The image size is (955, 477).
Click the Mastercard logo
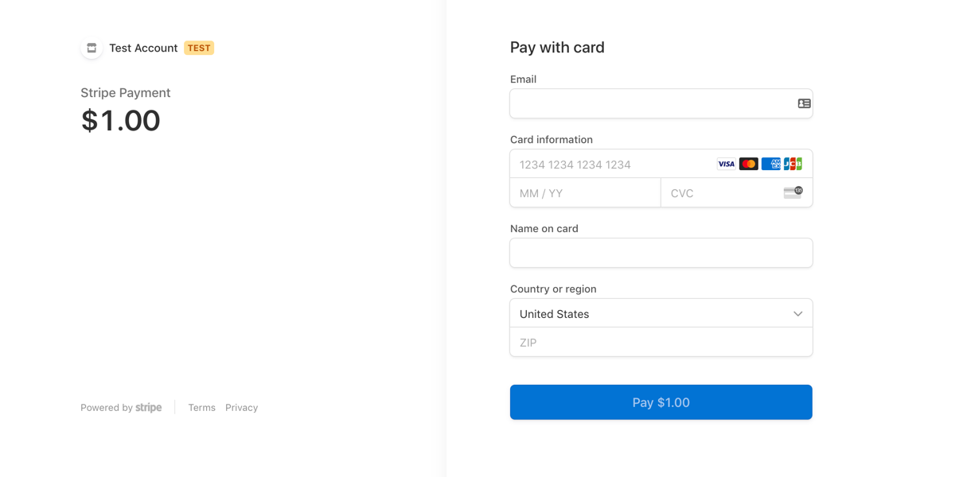(x=748, y=164)
